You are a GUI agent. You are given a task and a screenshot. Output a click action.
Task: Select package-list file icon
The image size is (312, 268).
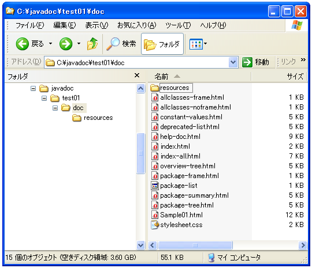(155, 186)
